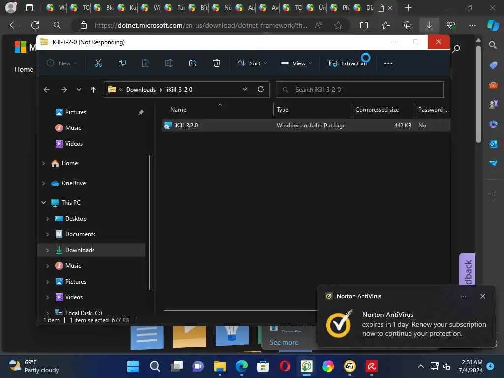Expand the OneDrive tree node

point(44,183)
